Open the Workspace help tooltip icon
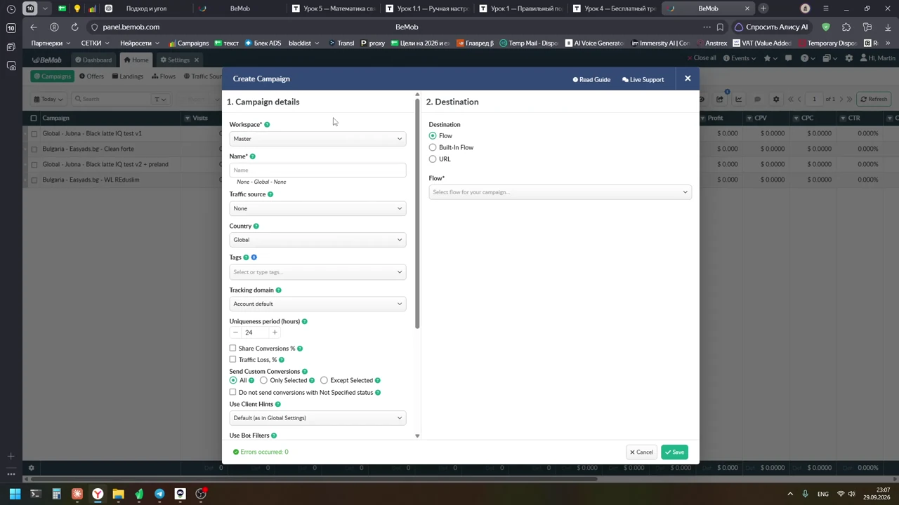Screen dimensions: 899x505 (x=267, y=125)
